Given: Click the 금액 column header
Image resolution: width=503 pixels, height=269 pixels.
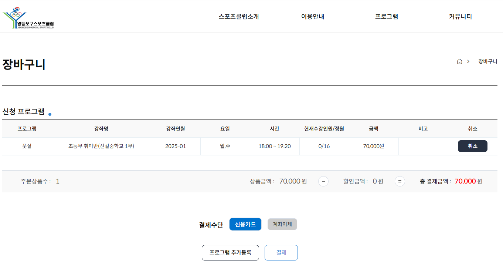Looking at the screenshot, I should (373, 129).
